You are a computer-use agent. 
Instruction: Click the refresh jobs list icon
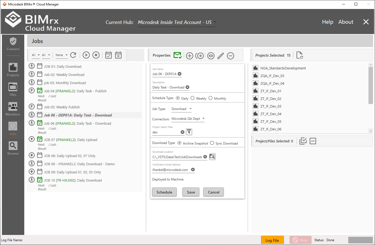tap(73, 55)
